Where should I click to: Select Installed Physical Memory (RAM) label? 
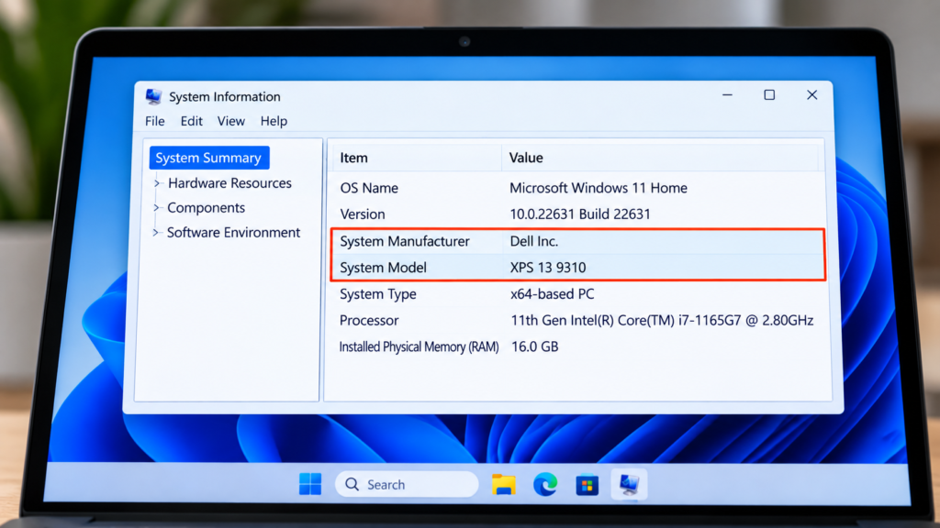coord(419,346)
